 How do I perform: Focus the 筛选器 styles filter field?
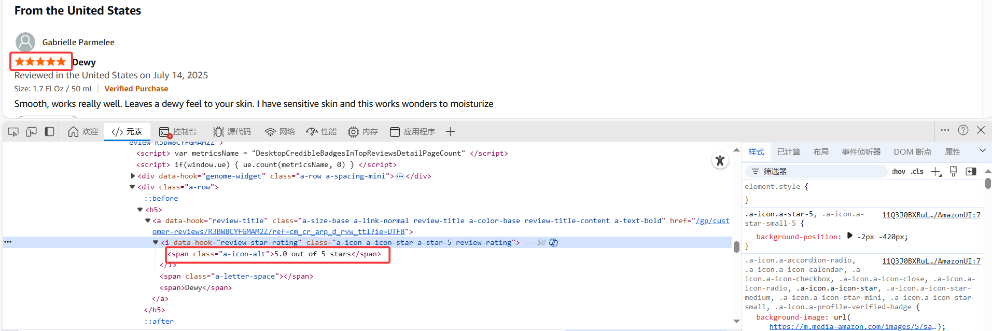tap(817, 172)
